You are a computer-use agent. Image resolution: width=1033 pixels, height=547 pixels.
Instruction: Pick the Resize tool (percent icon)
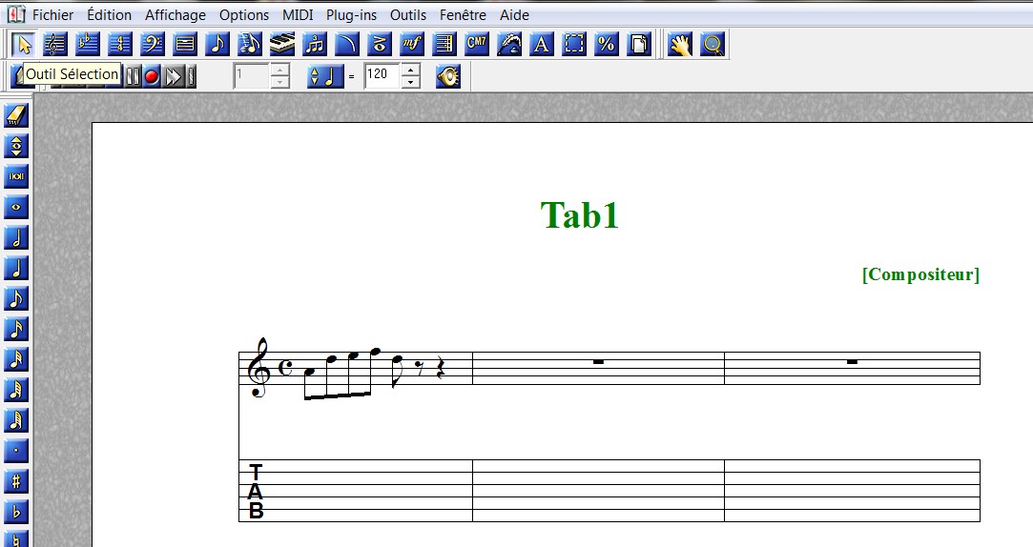pos(606,44)
